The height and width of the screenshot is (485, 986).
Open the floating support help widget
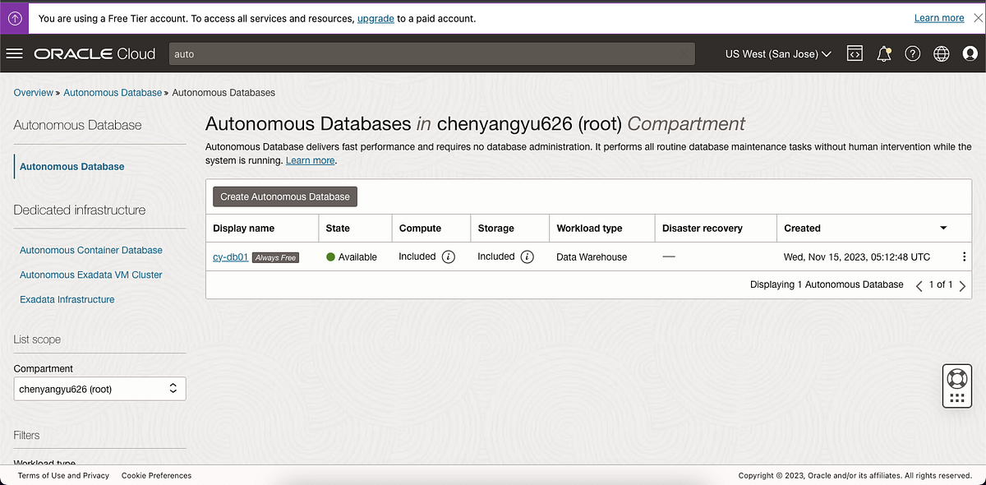point(956,386)
